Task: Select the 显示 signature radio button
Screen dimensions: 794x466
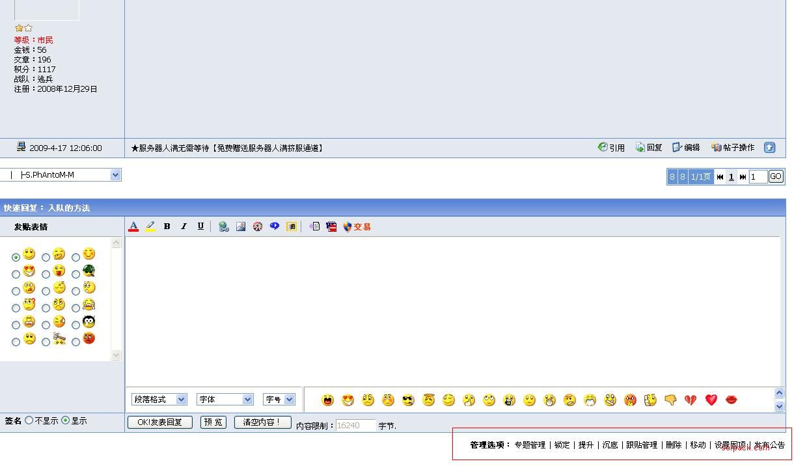Action: click(x=66, y=421)
